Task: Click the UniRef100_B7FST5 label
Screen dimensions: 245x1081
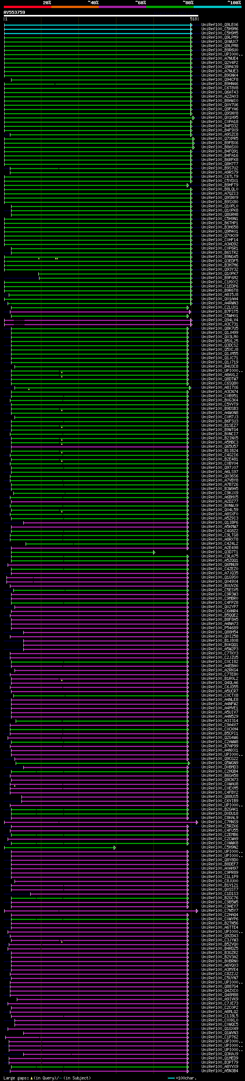Action: coord(220,312)
